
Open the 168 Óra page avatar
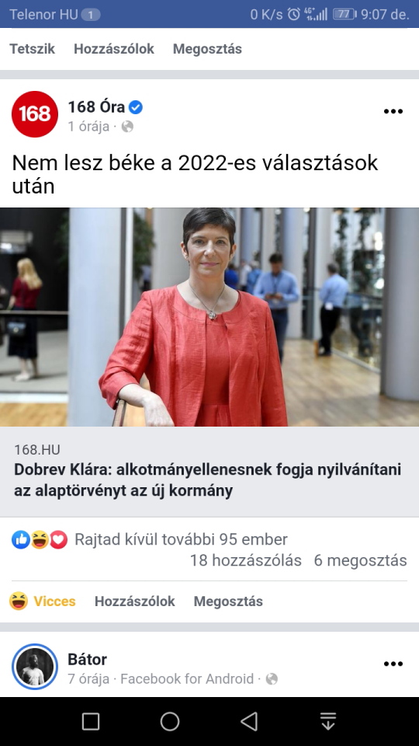point(35,114)
